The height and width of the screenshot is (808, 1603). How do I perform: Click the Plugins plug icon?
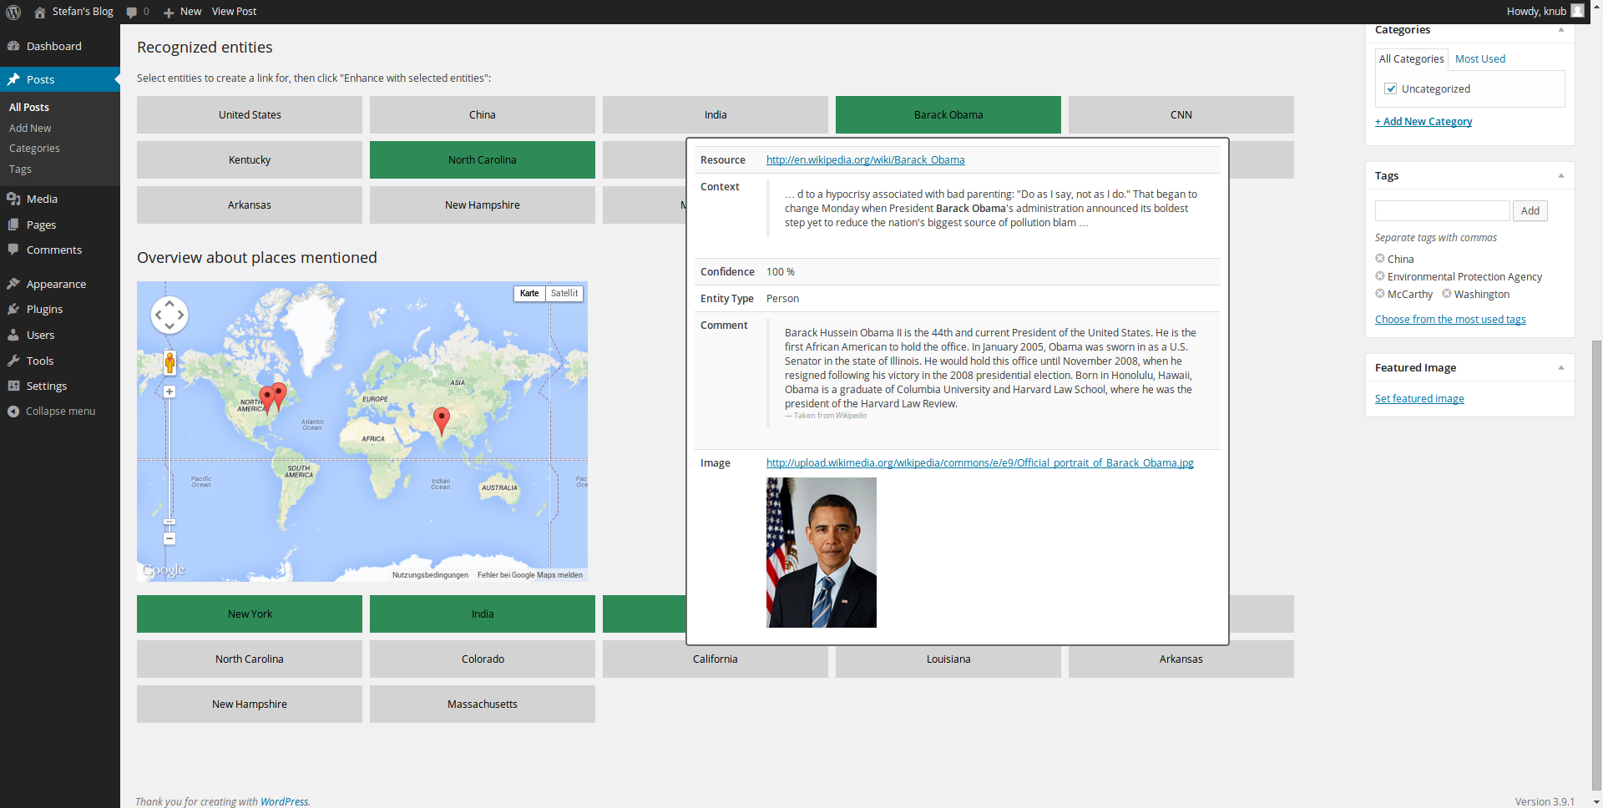point(13,309)
